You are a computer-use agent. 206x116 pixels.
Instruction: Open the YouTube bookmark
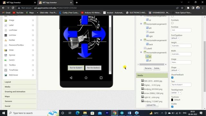18,13
